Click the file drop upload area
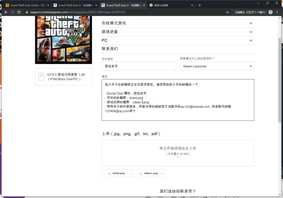 point(178,153)
